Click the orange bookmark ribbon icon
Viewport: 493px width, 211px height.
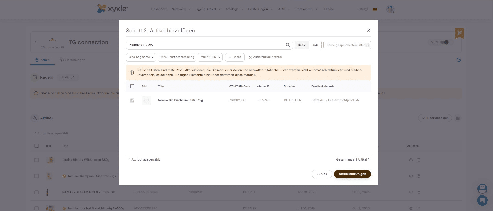pyautogui.click(x=460, y=33)
